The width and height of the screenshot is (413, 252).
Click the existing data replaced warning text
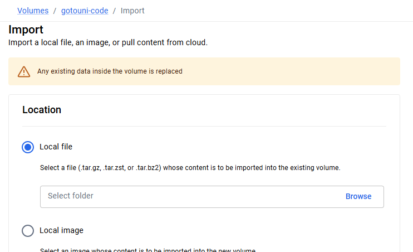point(110,71)
